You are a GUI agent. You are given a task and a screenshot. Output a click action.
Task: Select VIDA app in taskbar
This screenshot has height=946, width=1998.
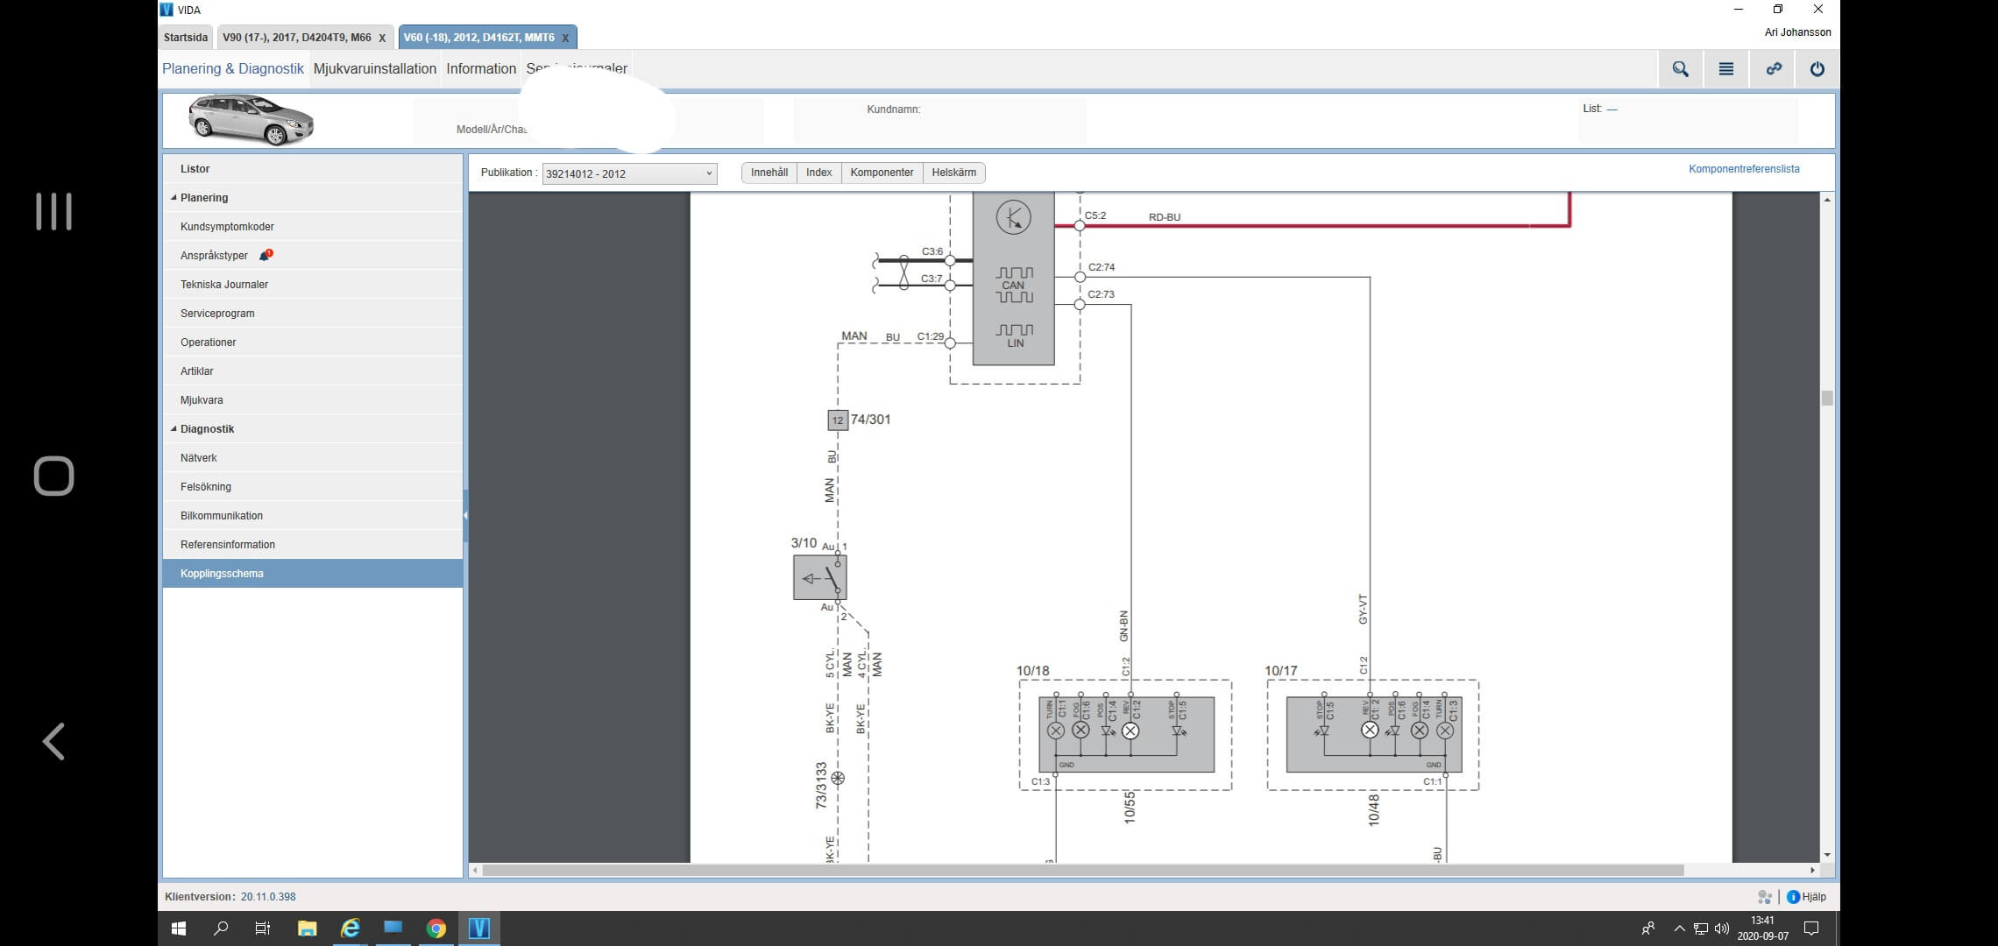coord(478,928)
